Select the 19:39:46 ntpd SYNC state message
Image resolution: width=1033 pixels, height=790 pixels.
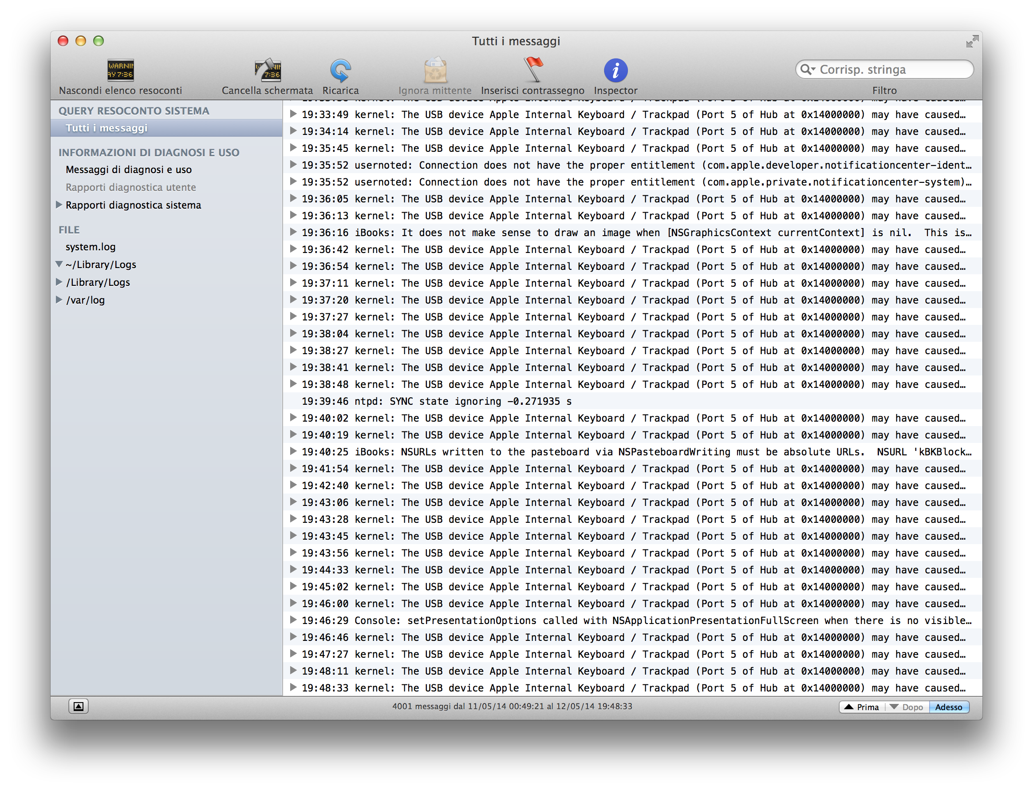[437, 401]
